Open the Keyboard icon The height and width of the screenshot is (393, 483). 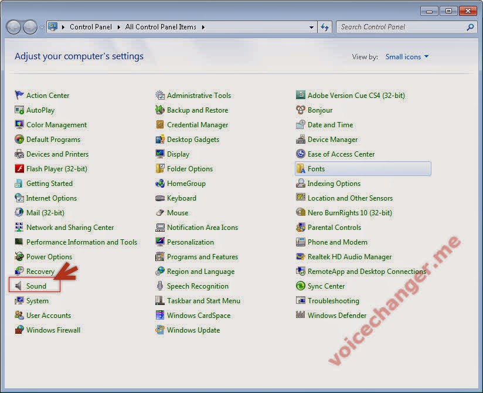(x=160, y=198)
